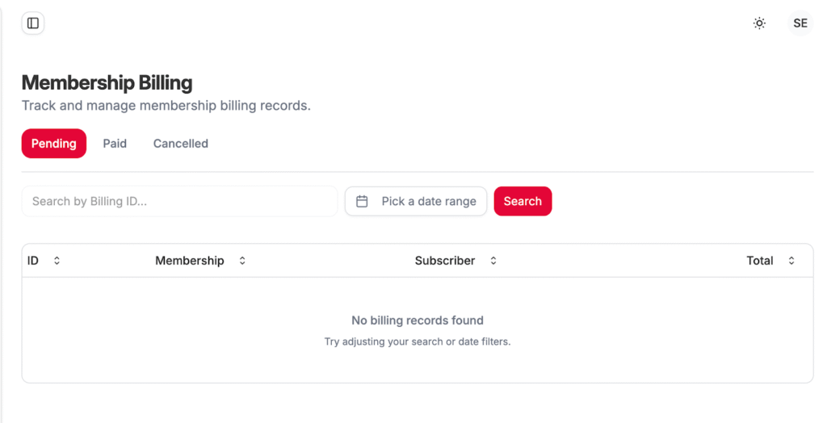The height and width of the screenshot is (423, 827).
Task: Click the Subscriber column header text
Action: coord(445,261)
